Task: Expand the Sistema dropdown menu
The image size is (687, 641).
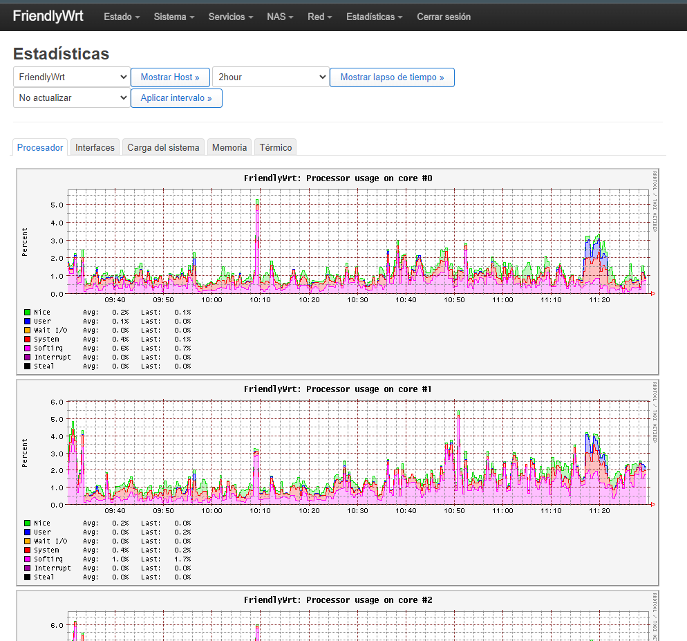Action: pos(173,17)
